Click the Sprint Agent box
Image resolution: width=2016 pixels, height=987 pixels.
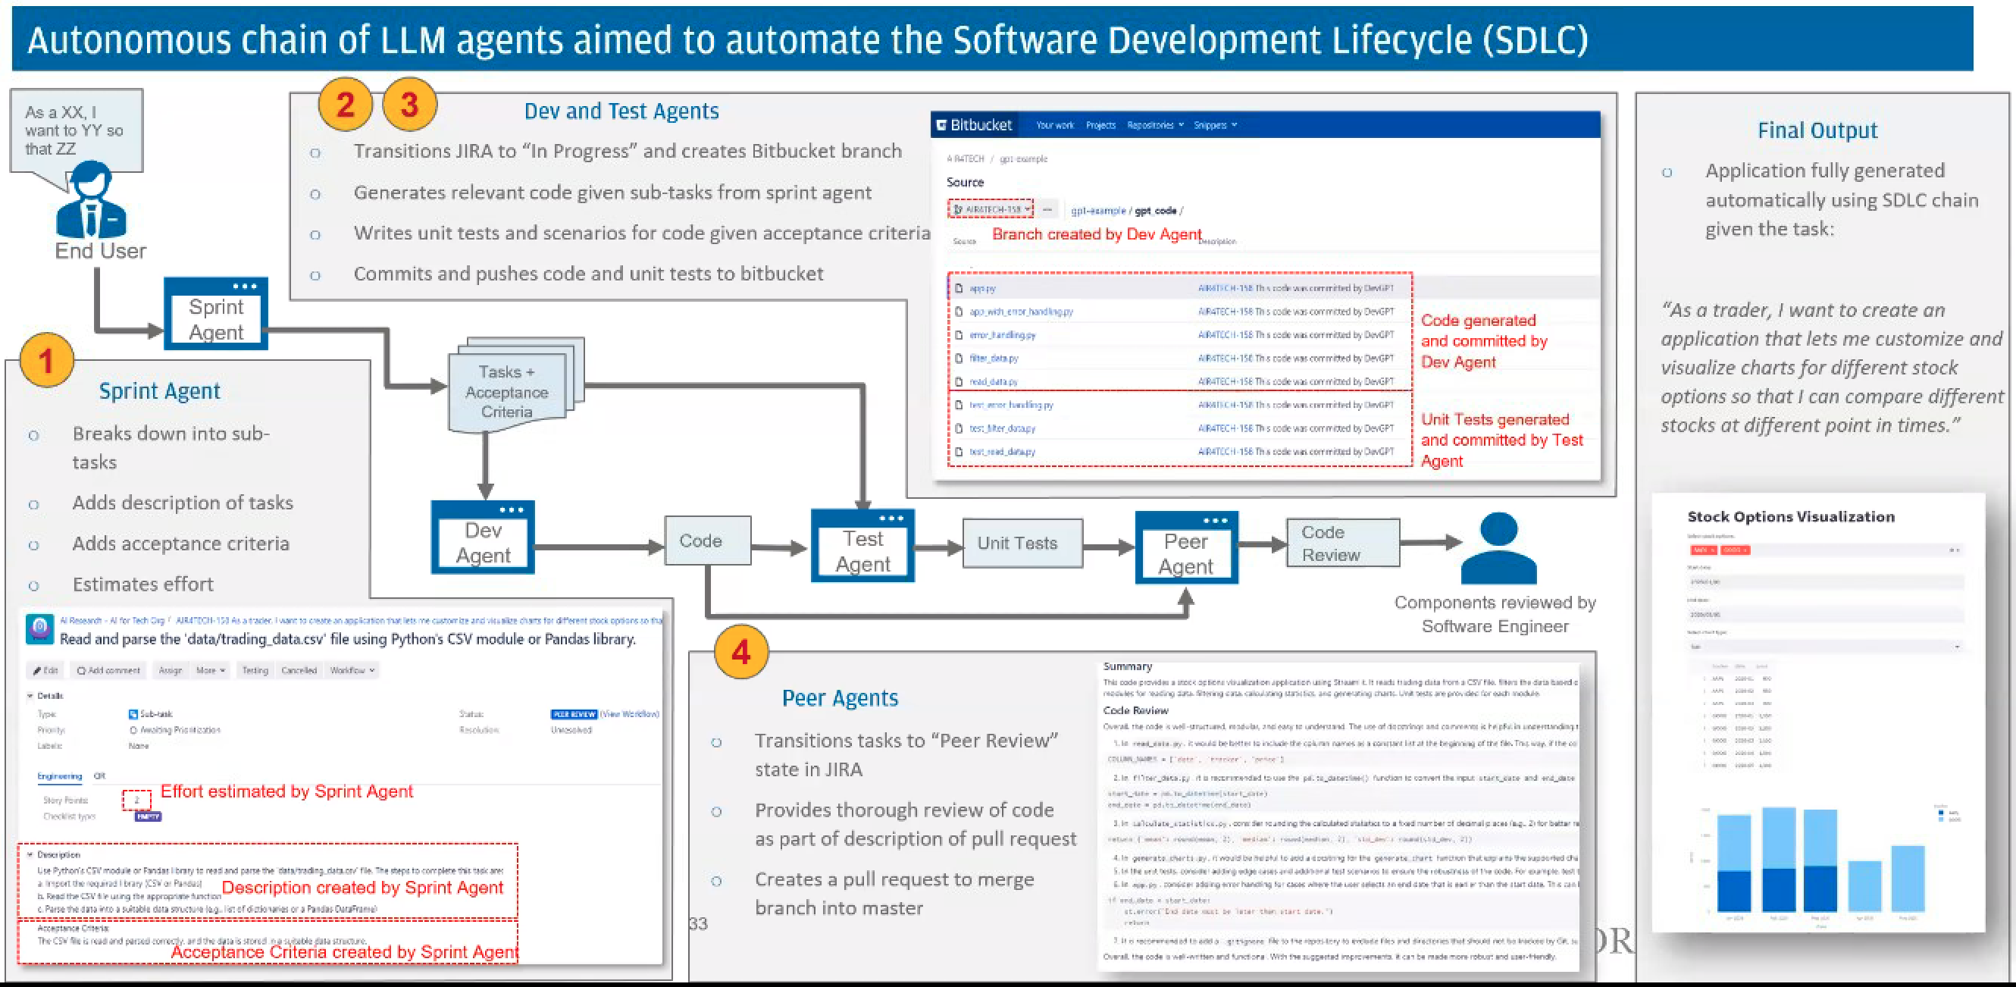[216, 313]
